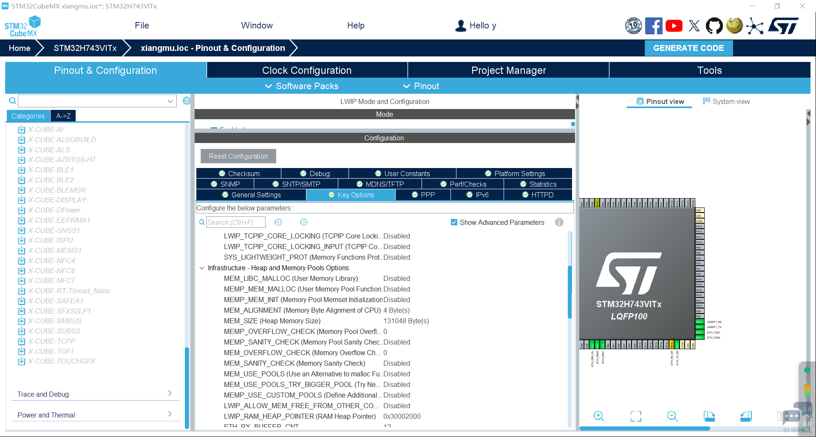
Task: Collapse Infrastructure Heap and Memory Pools Options
Action: [x=202, y=268]
